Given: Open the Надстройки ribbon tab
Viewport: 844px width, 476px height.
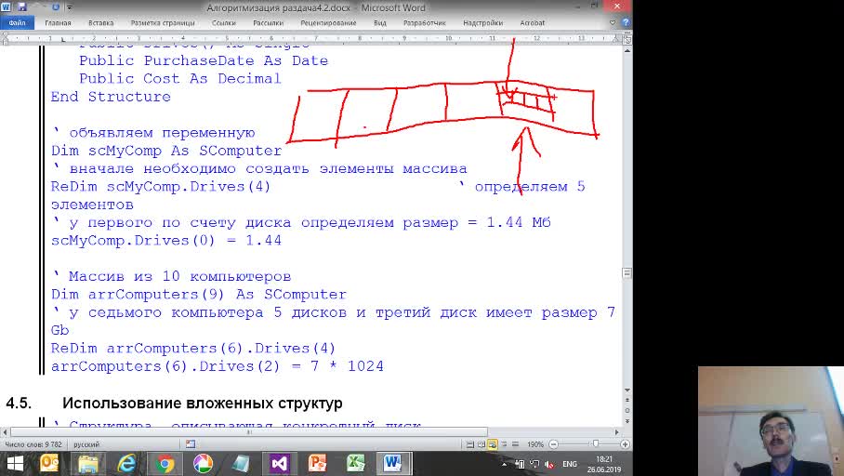Looking at the screenshot, I should (482, 23).
